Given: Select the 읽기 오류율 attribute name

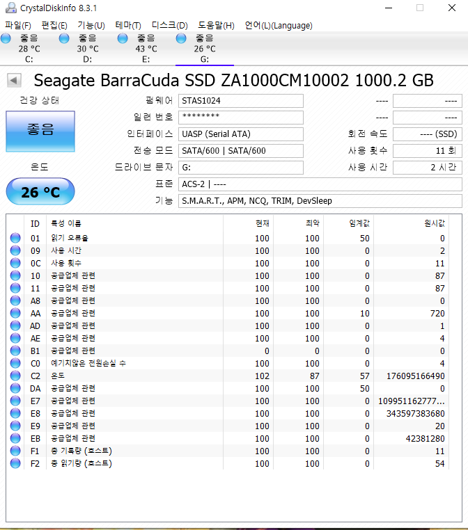Looking at the screenshot, I should tap(70, 238).
